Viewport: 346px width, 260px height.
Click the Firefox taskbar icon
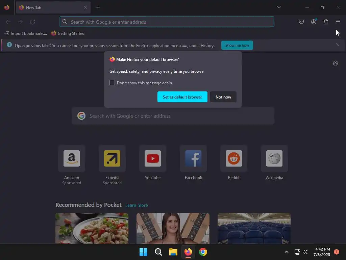point(188,252)
